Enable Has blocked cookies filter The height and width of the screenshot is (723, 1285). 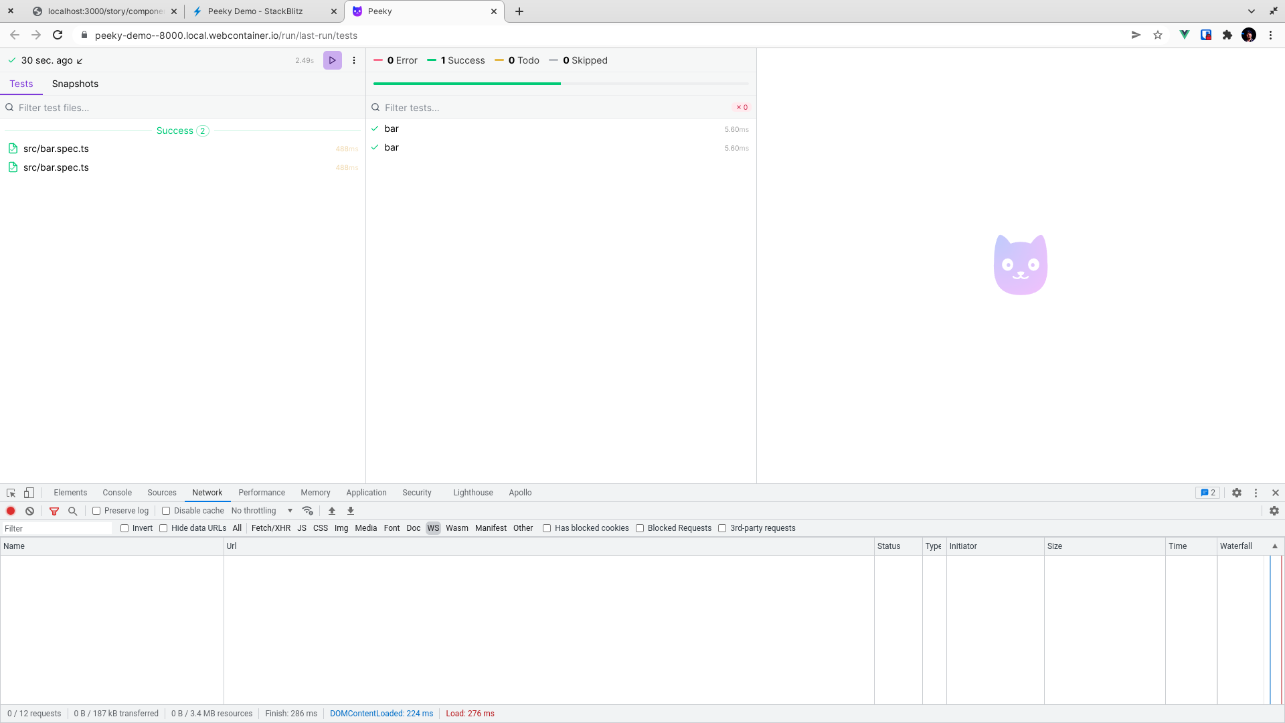pyautogui.click(x=547, y=528)
